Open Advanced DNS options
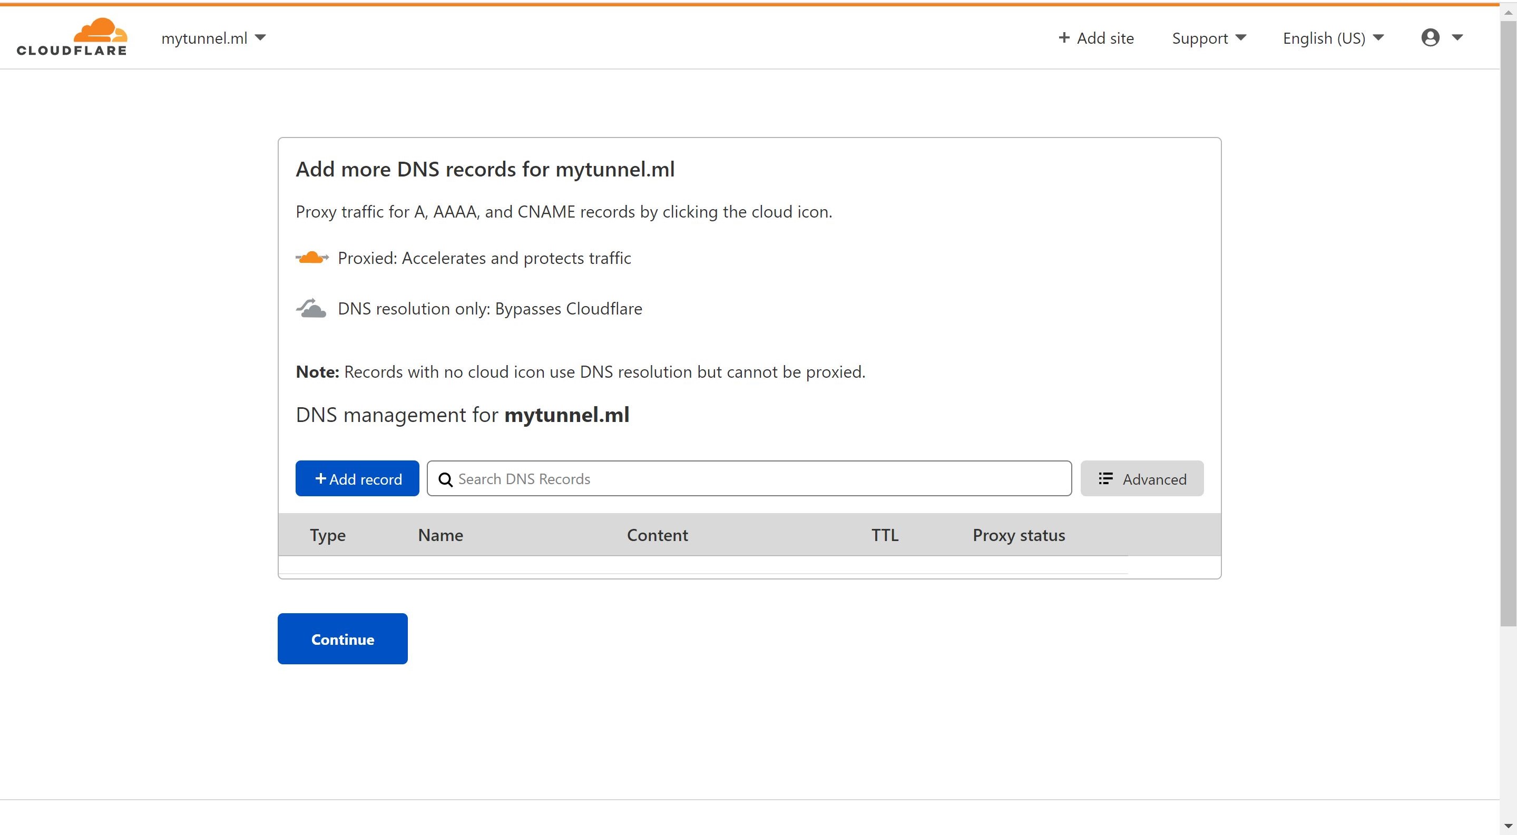 tap(1142, 479)
